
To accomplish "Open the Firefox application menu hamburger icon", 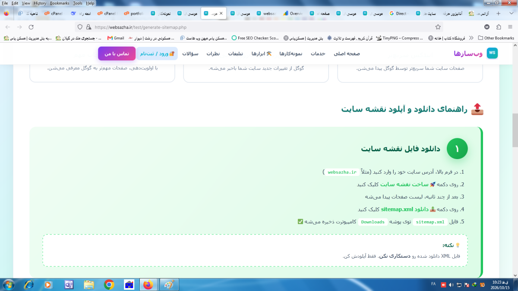I will (x=510, y=27).
